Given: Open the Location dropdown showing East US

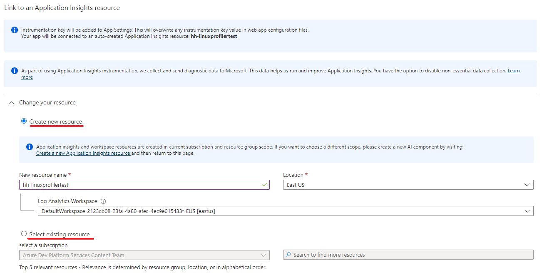Looking at the screenshot, I should click(x=408, y=185).
